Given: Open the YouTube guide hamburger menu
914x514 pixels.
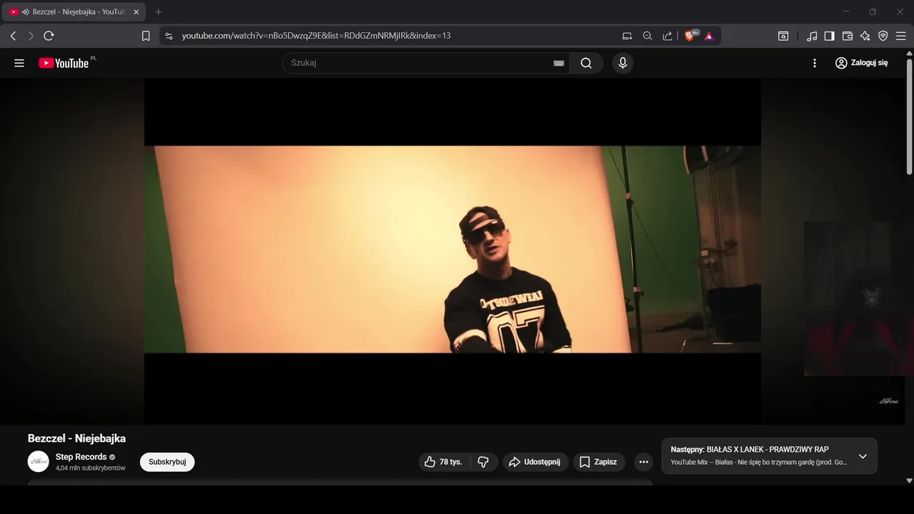Looking at the screenshot, I should click(19, 63).
